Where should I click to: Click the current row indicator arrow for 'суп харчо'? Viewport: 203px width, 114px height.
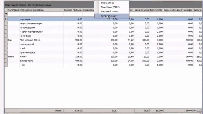(x=6, y=19)
